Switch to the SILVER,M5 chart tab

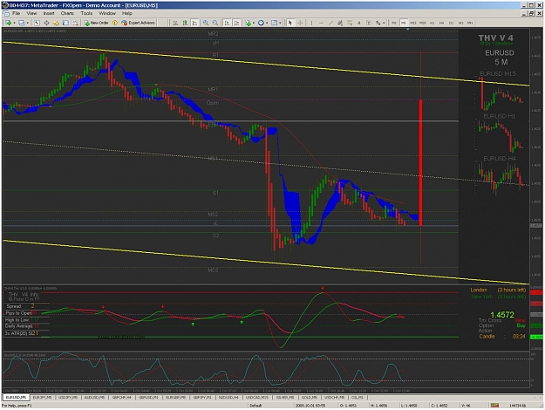click(285, 398)
